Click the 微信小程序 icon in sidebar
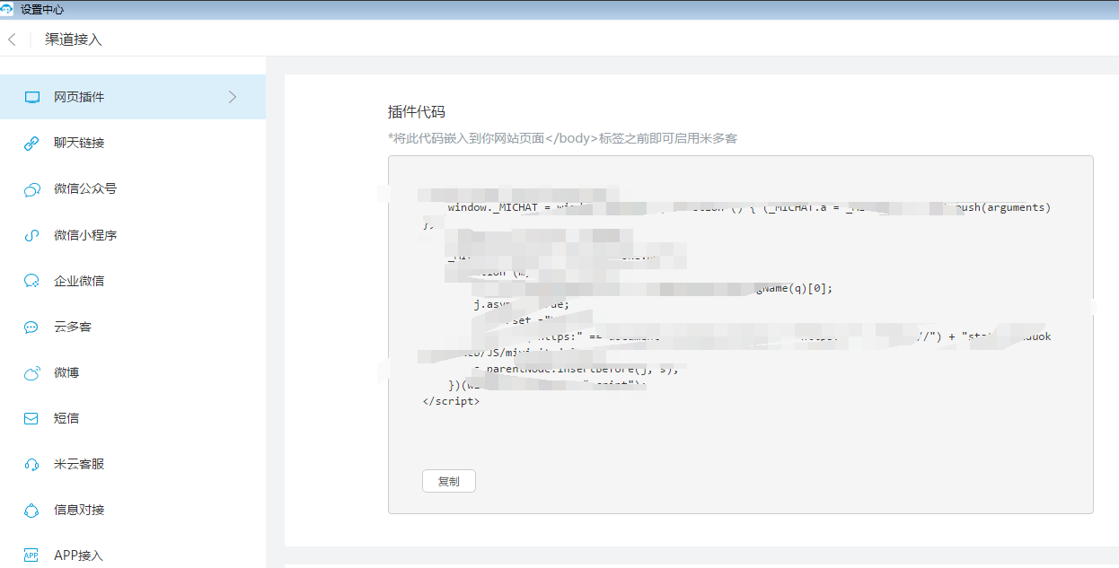This screenshot has height=568, width=1119. (31, 235)
